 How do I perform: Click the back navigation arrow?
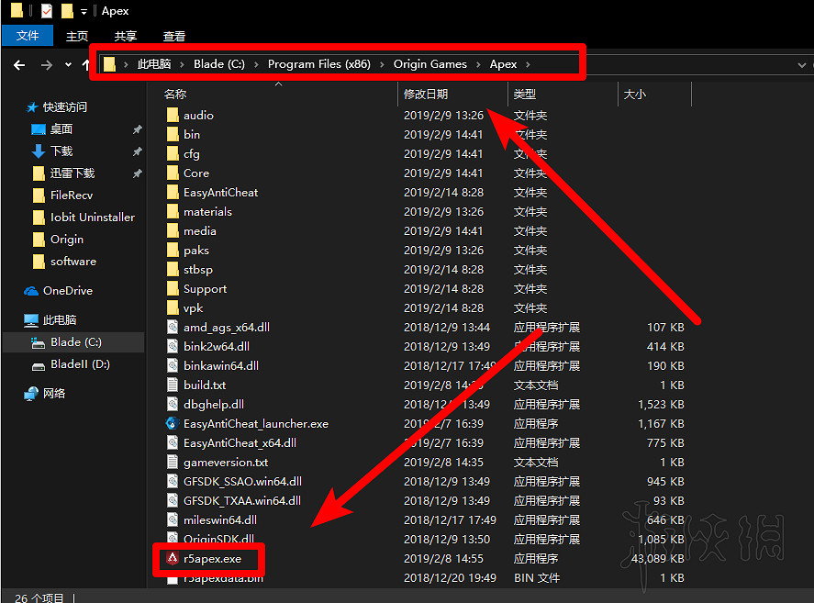tap(19, 63)
